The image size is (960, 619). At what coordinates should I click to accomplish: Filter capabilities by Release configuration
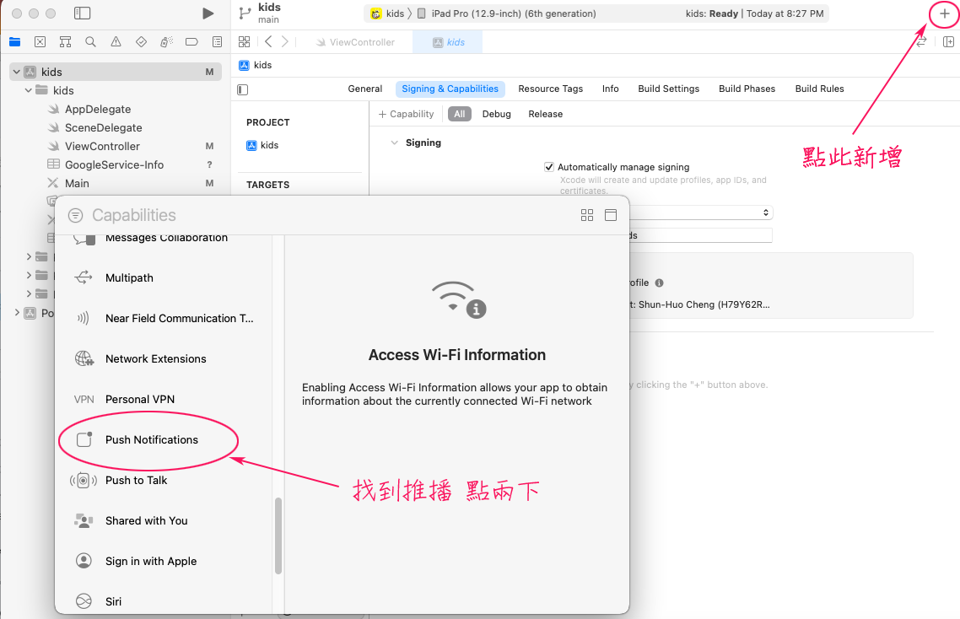coord(546,114)
